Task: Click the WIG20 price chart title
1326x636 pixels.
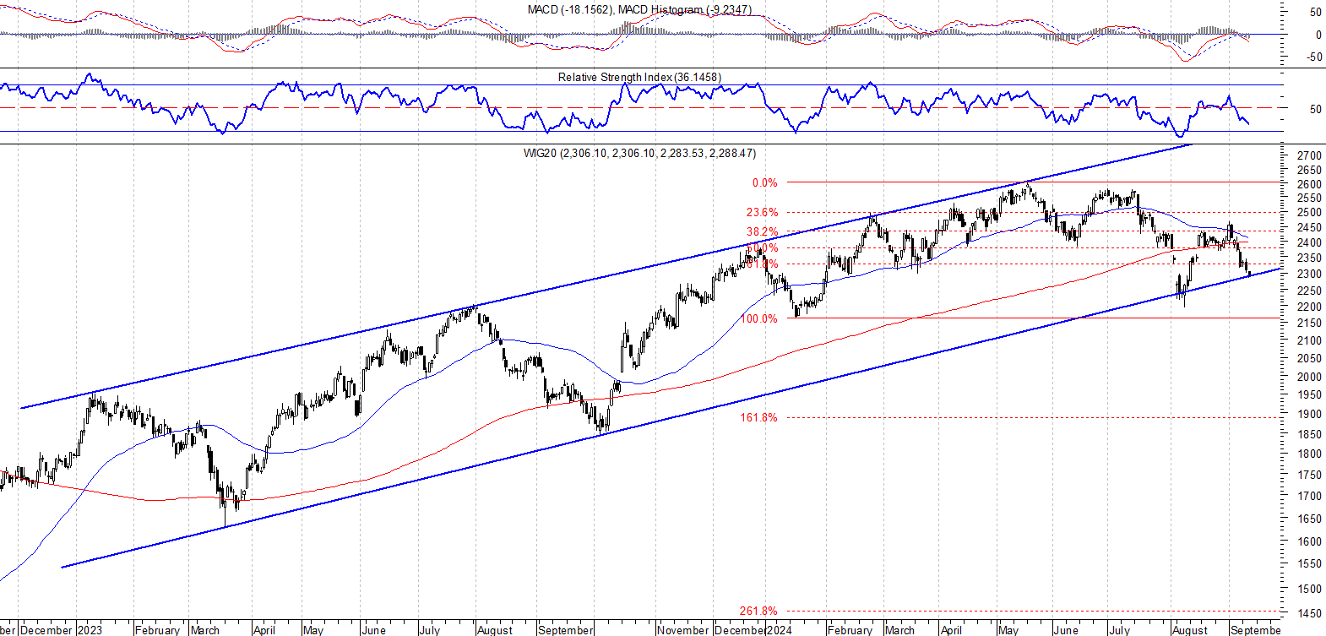Action: pos(639,153)
